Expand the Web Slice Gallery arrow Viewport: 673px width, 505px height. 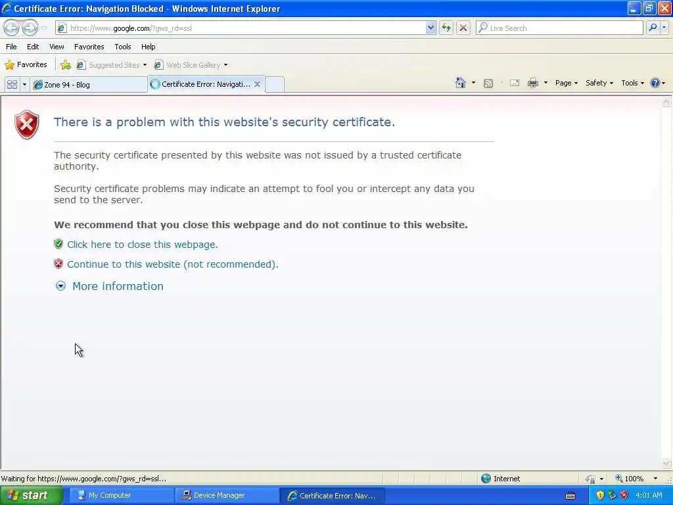pos(226,65)
